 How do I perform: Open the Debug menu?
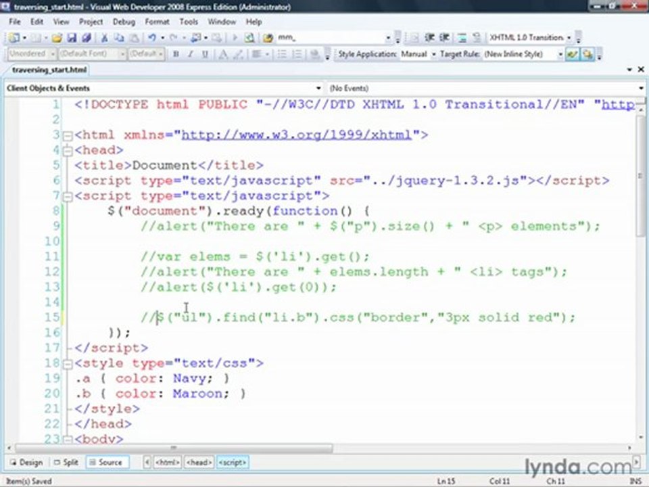point(124,22)
